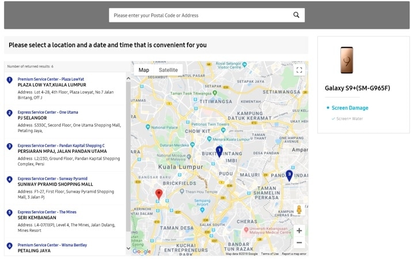Click list marker number 1
413x259 pixels.
coord(9,80)
